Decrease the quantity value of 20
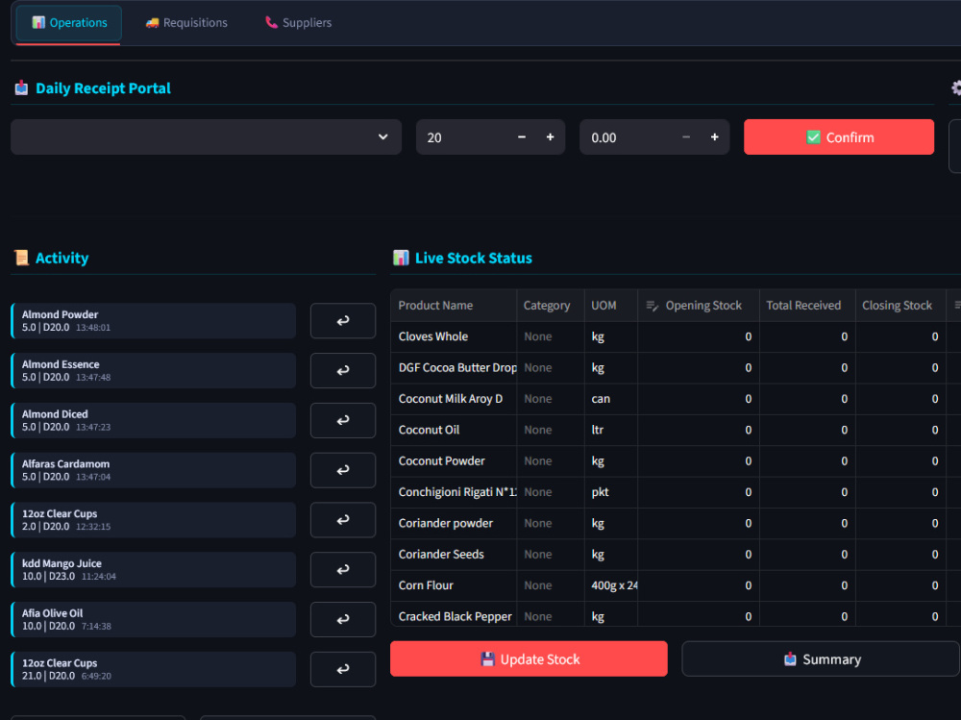The width and height of the screenshot is (961, 720). (522, 137)
